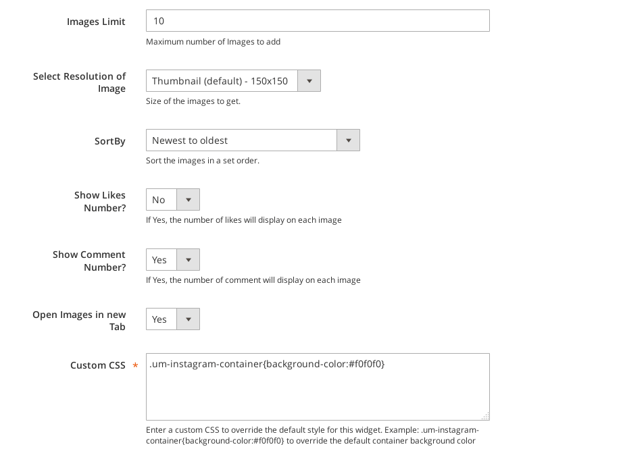
Task: Click the Images Limit input field
Action: tap(317, 21)
